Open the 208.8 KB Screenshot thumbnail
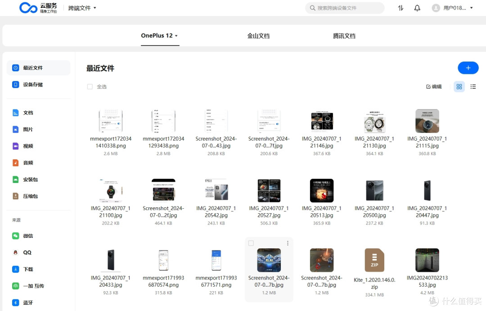The width and height of the screenshot is (486, 311). (216, 121)
